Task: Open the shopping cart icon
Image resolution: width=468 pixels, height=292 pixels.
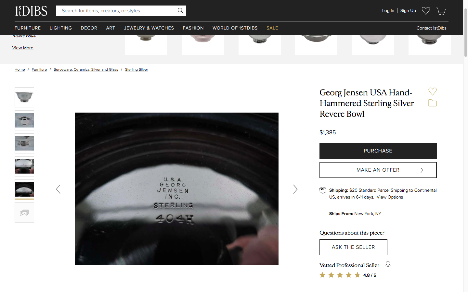Action: (x=440, y=11)
